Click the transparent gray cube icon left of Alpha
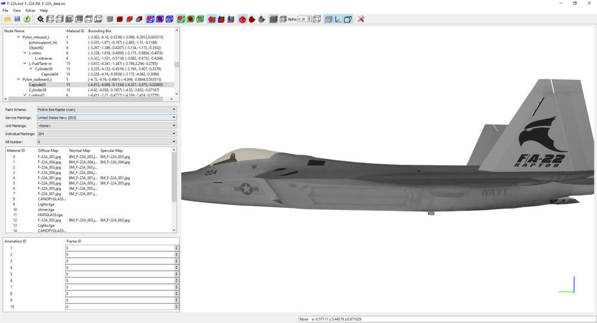The image size is (597, 323). (x=283, y=19)
